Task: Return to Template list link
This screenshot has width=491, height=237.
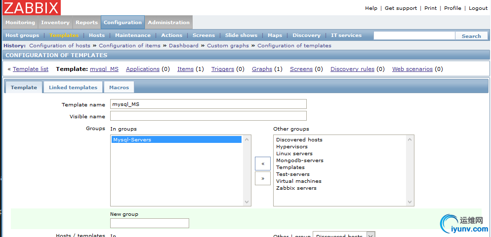Action: pyautogui.click(x=31, y=69)
